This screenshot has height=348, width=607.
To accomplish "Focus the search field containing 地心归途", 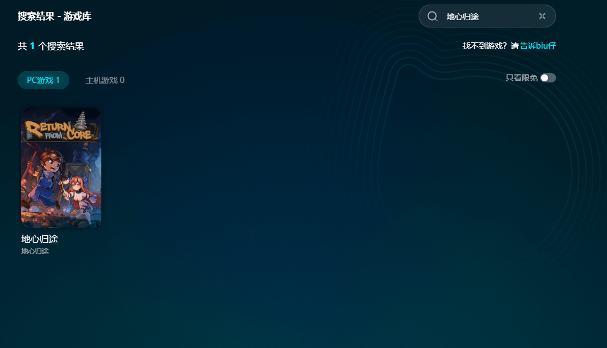I will [x=487, y=16].
